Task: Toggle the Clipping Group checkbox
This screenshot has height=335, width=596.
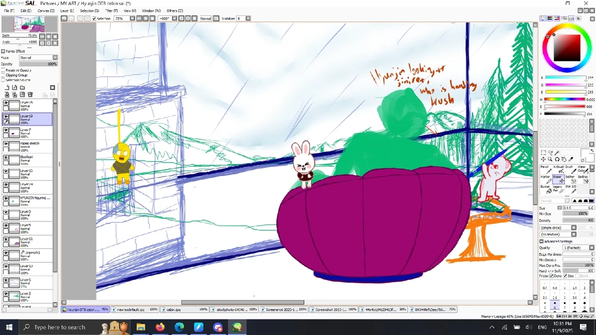Action: pyautogui.click(x=3, y=76)
